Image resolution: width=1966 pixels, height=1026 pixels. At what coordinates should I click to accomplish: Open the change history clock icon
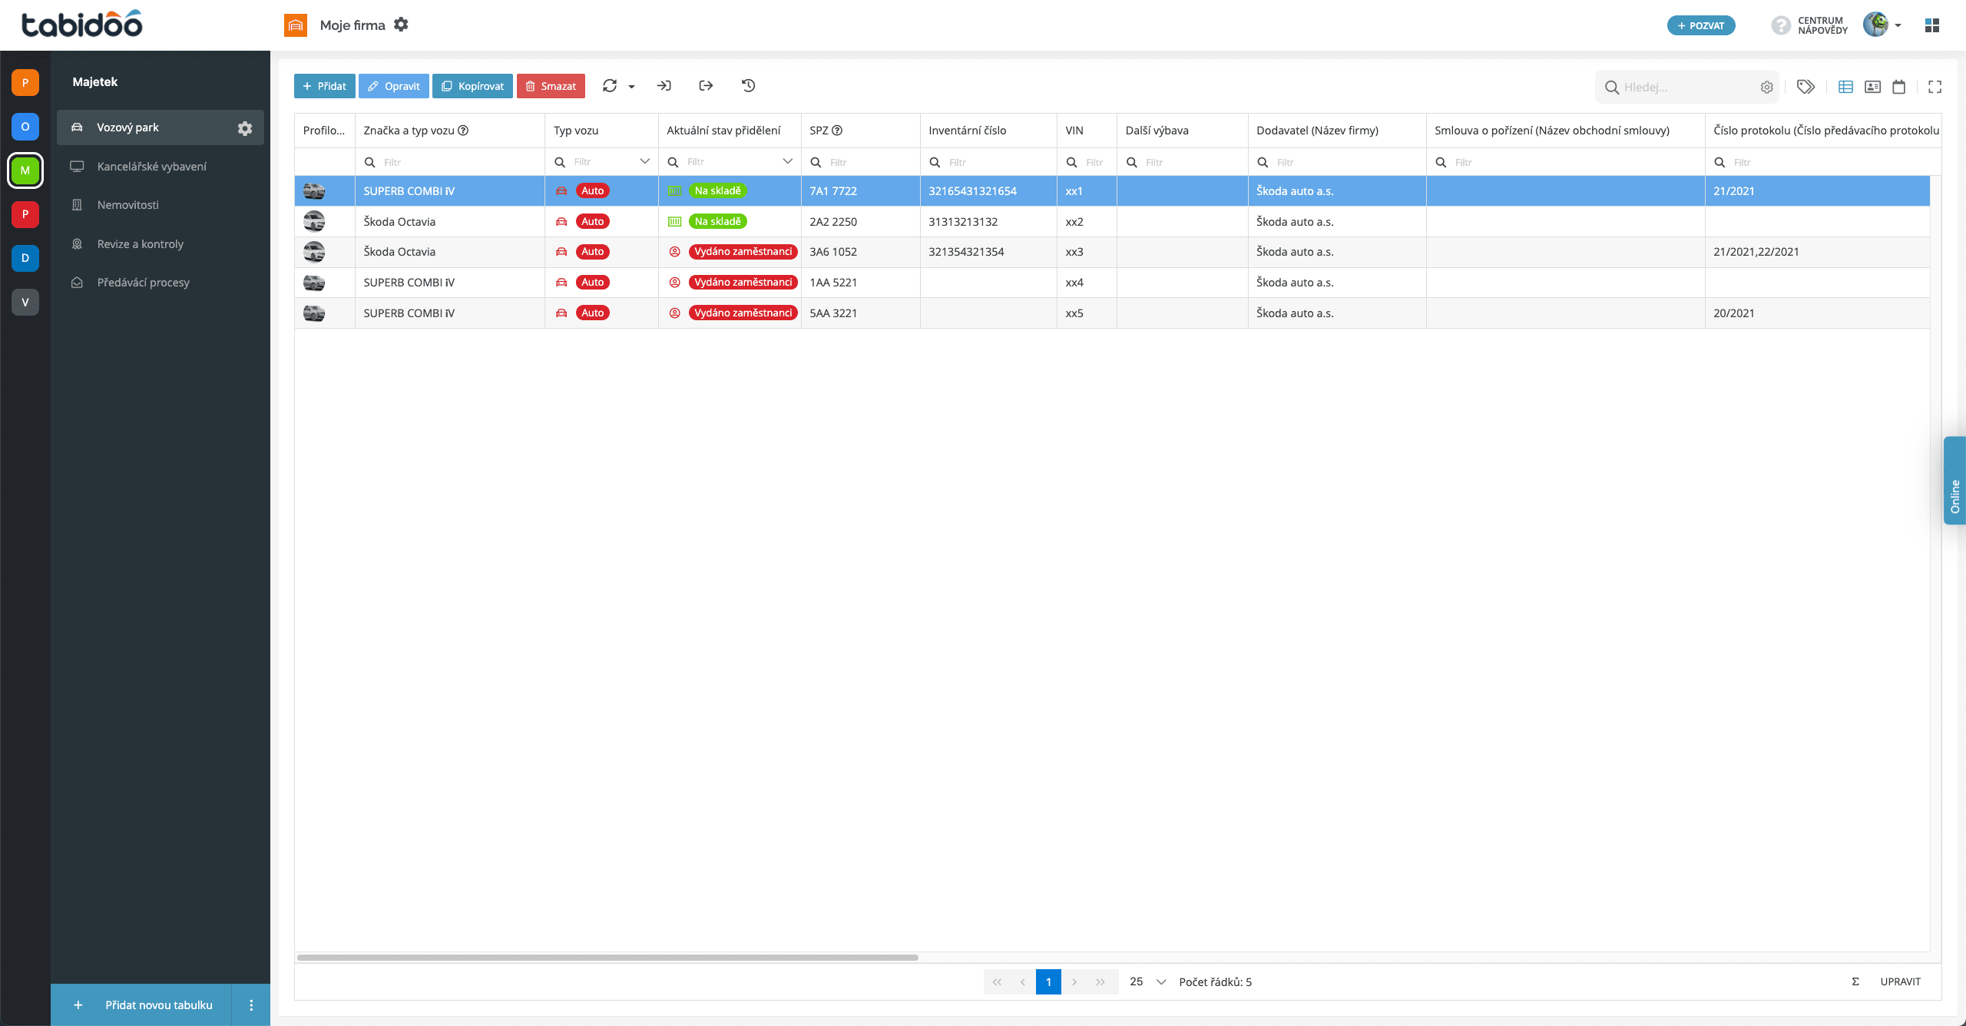[749, 86]
